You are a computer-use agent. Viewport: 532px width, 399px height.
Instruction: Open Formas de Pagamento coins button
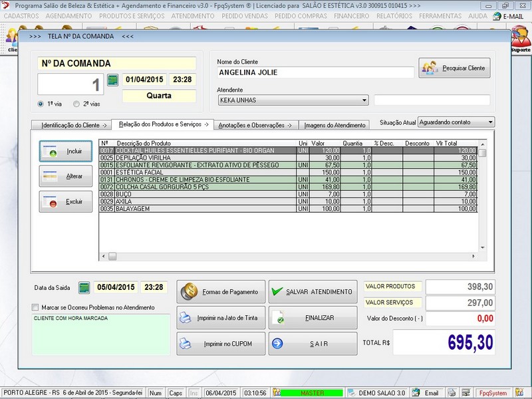221,292
